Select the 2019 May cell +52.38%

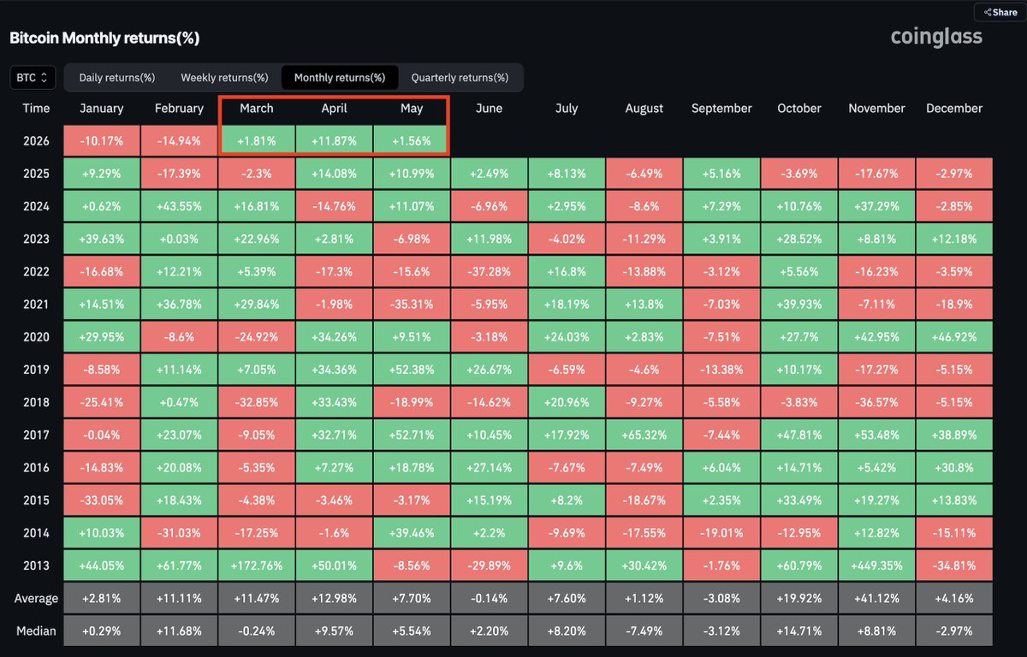pyautogui.click(x=412, y=370)
